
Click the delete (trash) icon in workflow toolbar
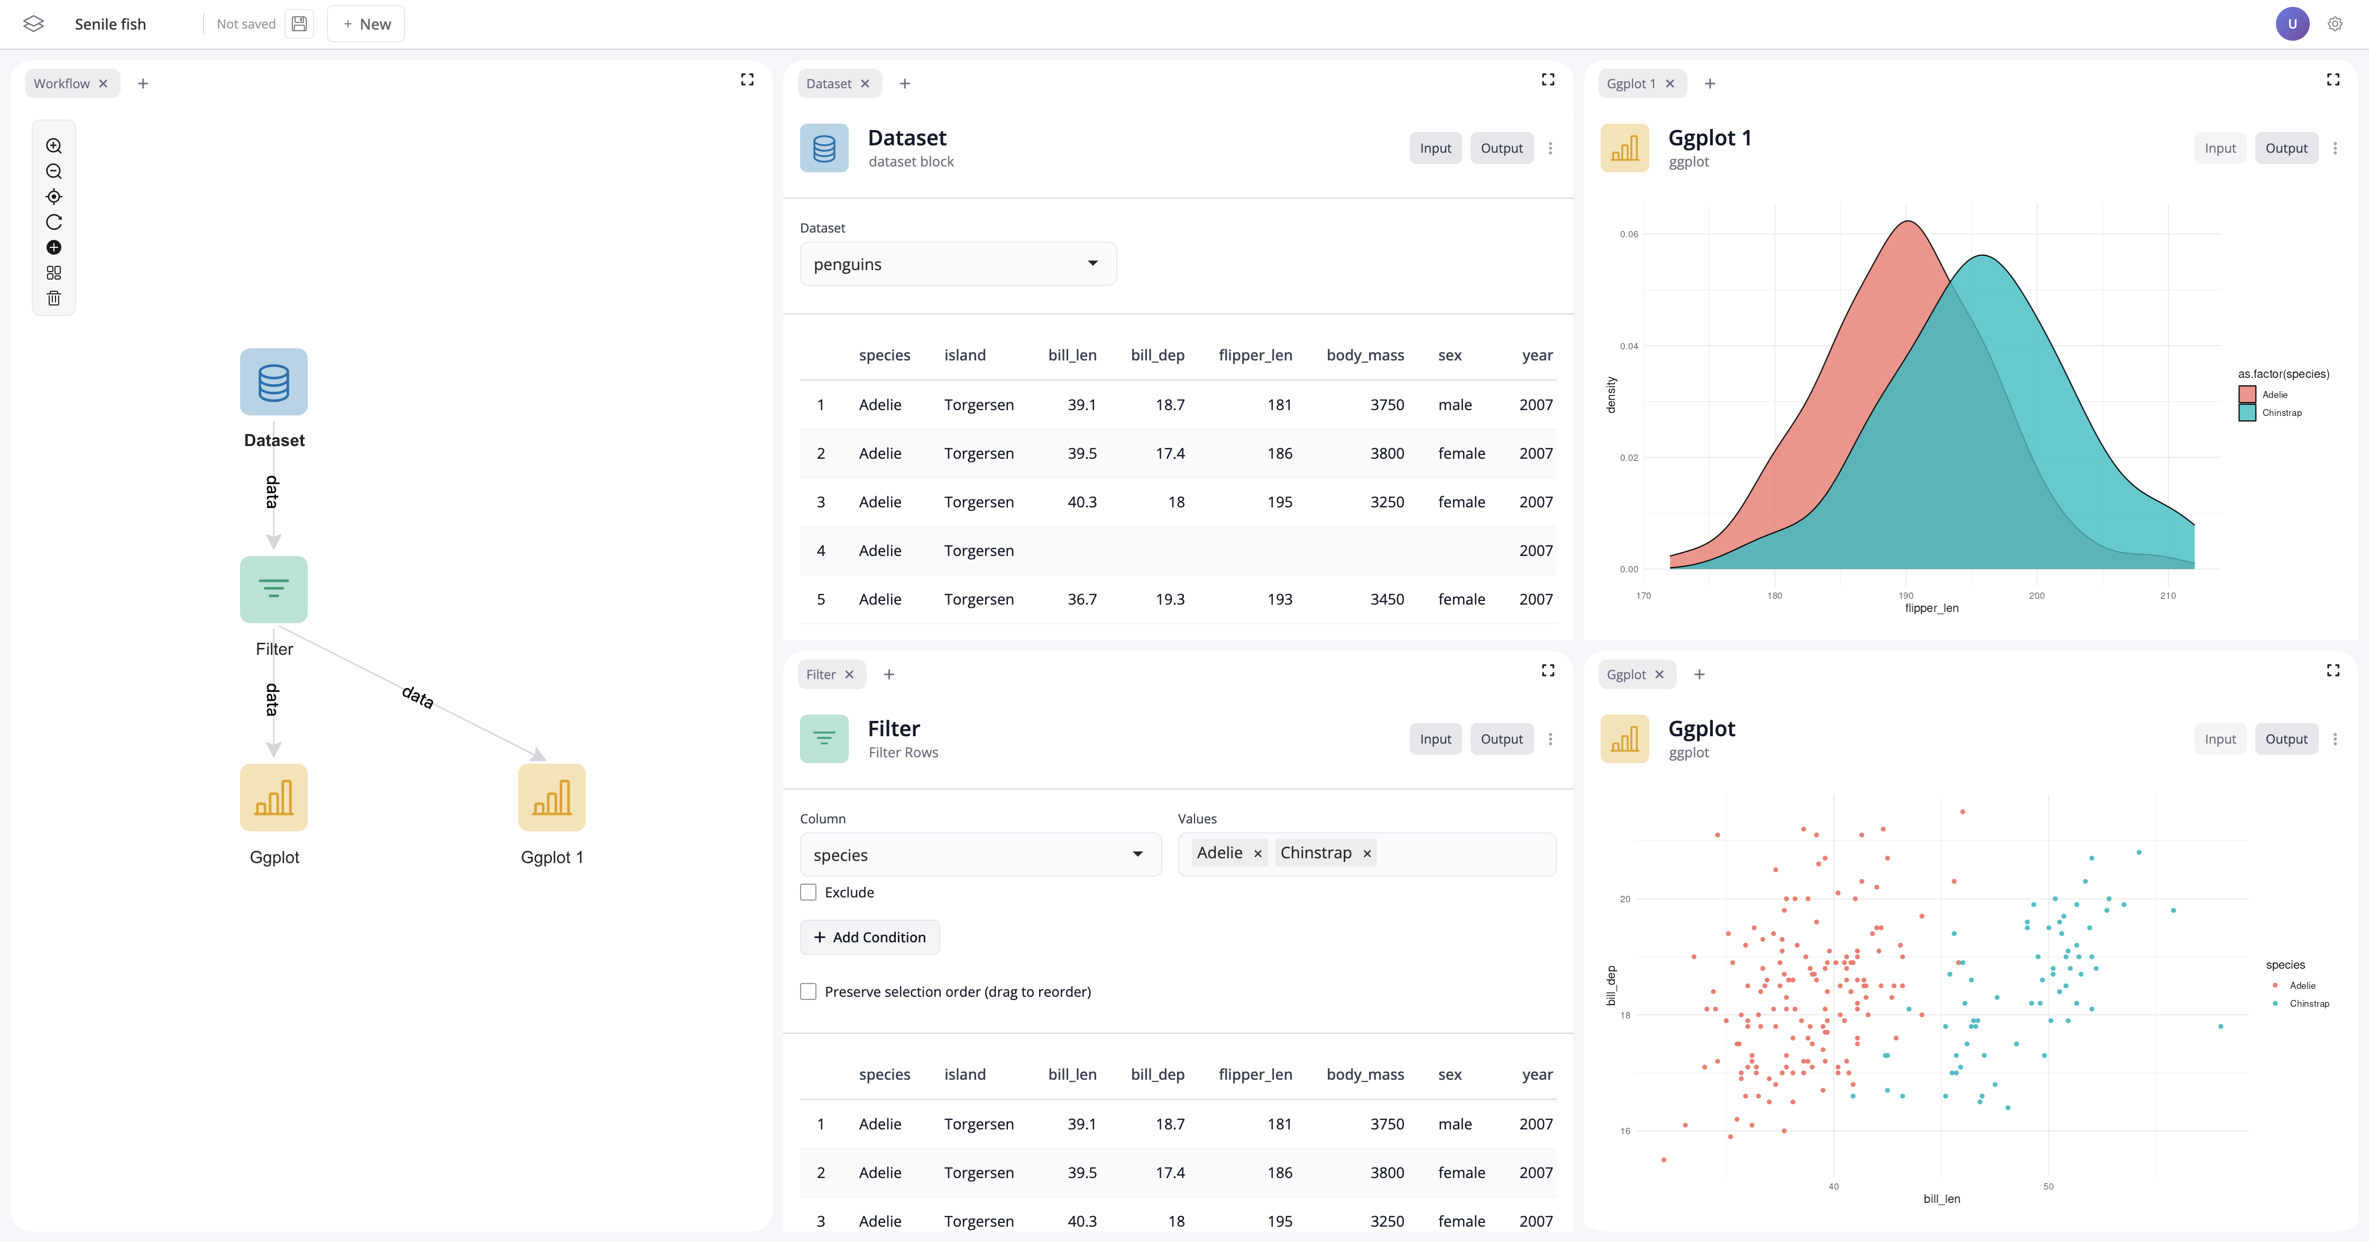pos(53,297)
